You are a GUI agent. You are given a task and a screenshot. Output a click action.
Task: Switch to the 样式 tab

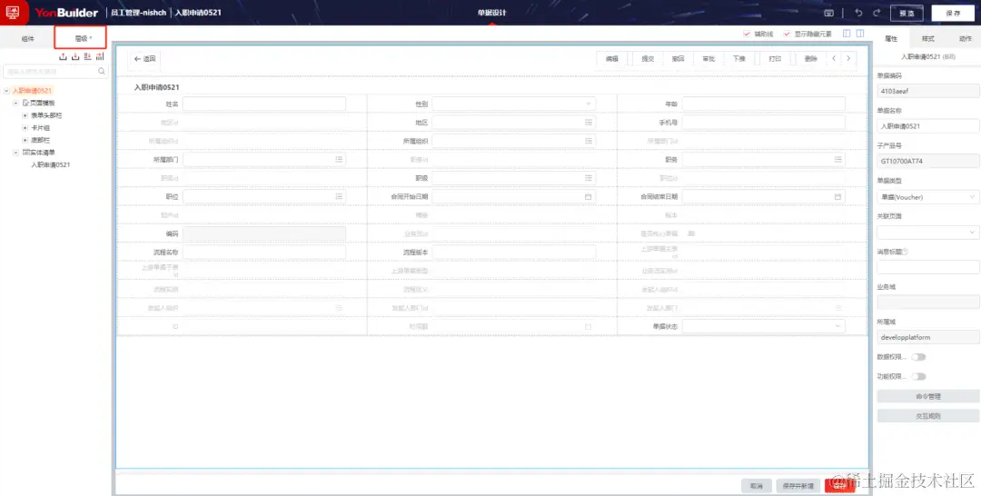point(927,39)
